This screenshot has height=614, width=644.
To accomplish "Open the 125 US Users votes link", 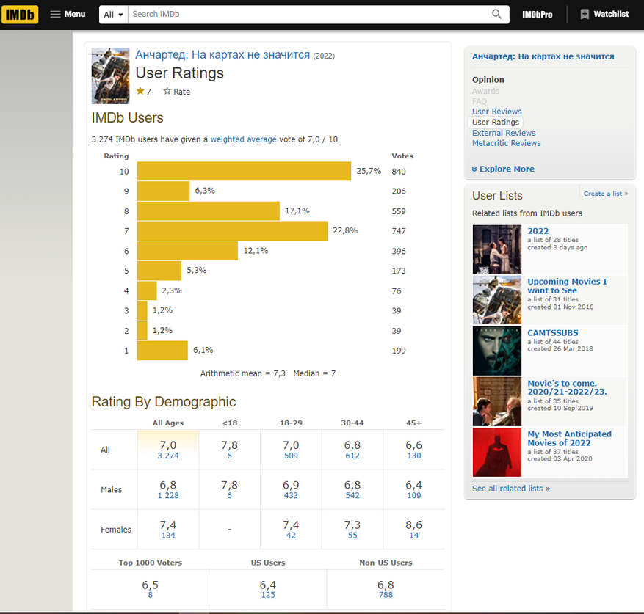I will tap(268, 595).
